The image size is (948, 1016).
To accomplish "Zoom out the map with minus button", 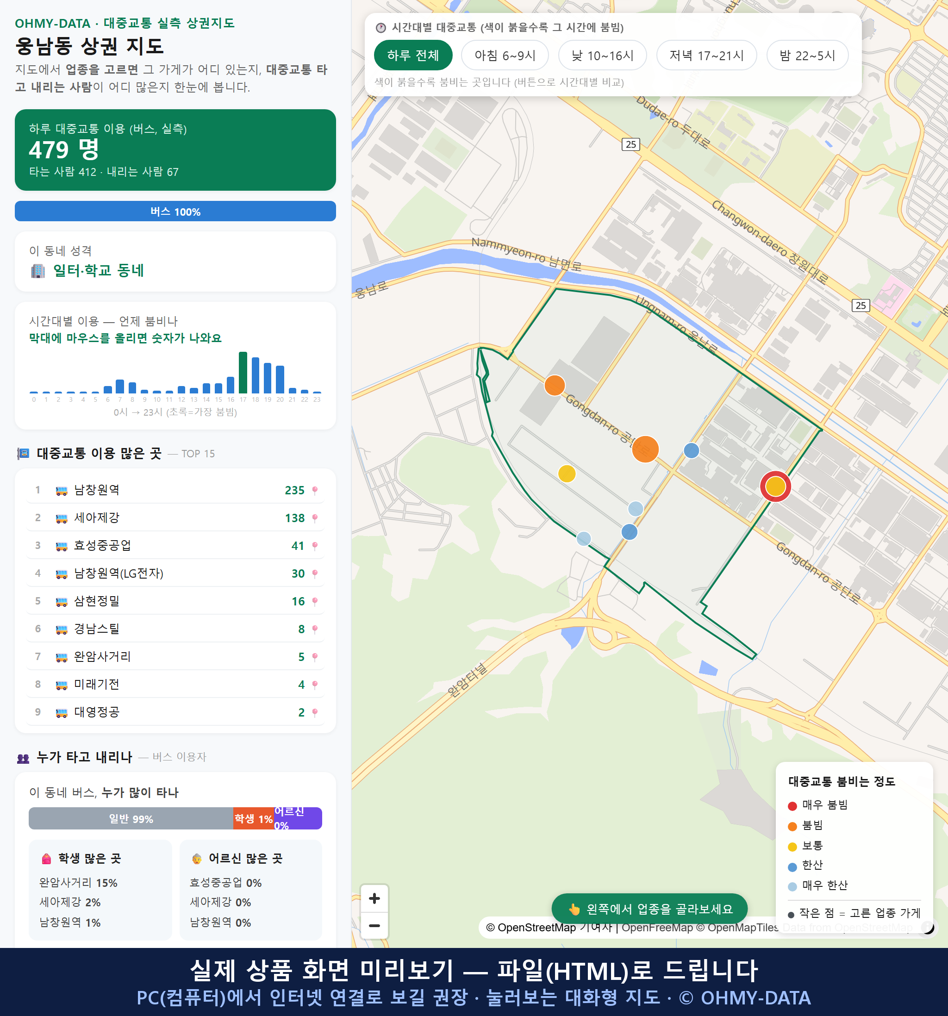I will [374, 926].
